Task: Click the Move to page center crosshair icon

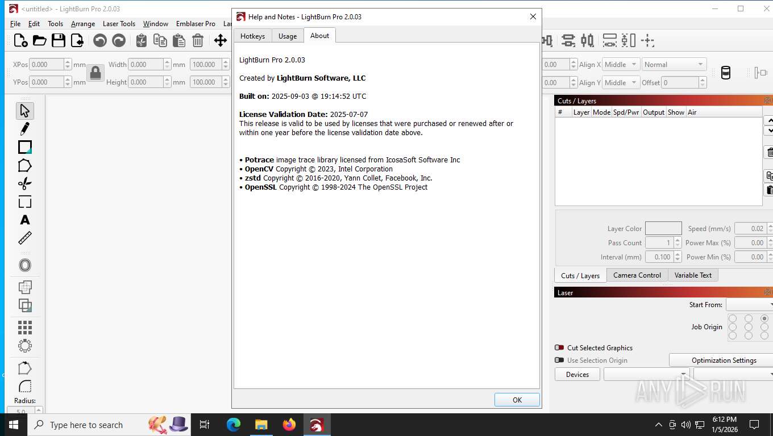Action: pos(647,40)
